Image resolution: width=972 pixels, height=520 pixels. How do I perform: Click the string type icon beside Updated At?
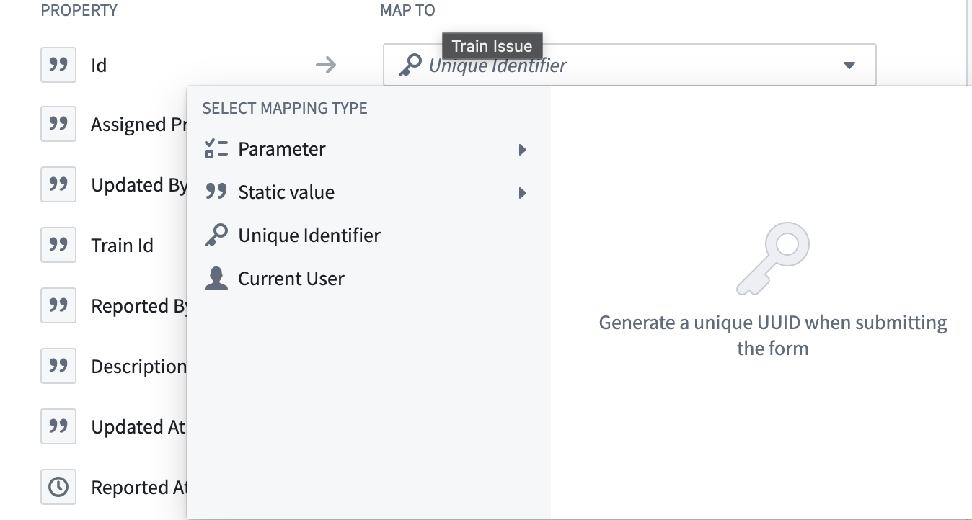point(58,427)
